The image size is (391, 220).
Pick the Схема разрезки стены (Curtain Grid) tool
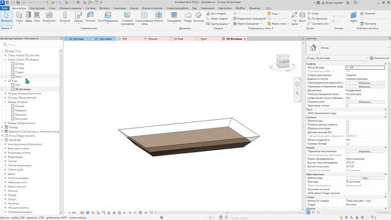coord(144,18)
